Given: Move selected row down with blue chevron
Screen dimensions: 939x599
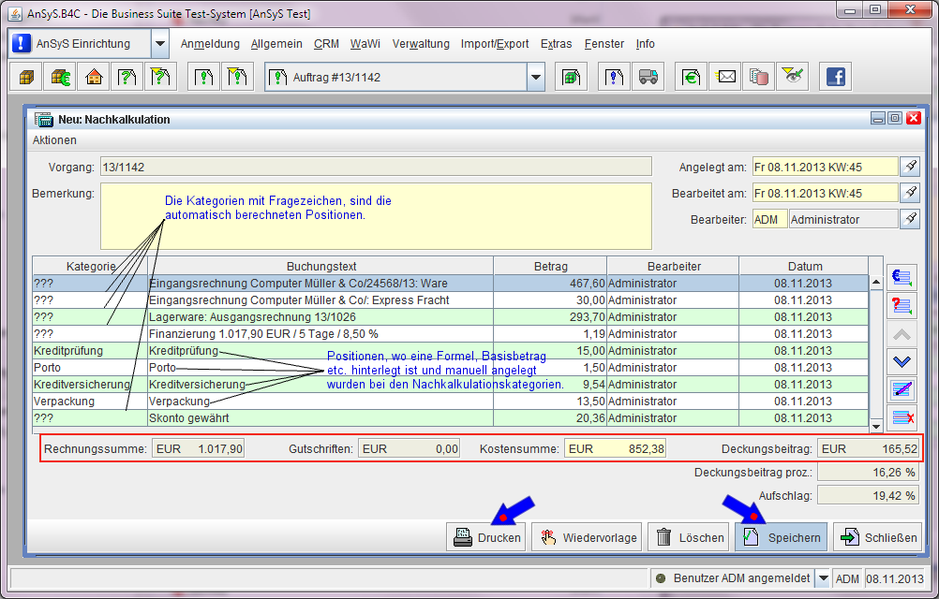Looking at the screenshot, I should (903, 362).
